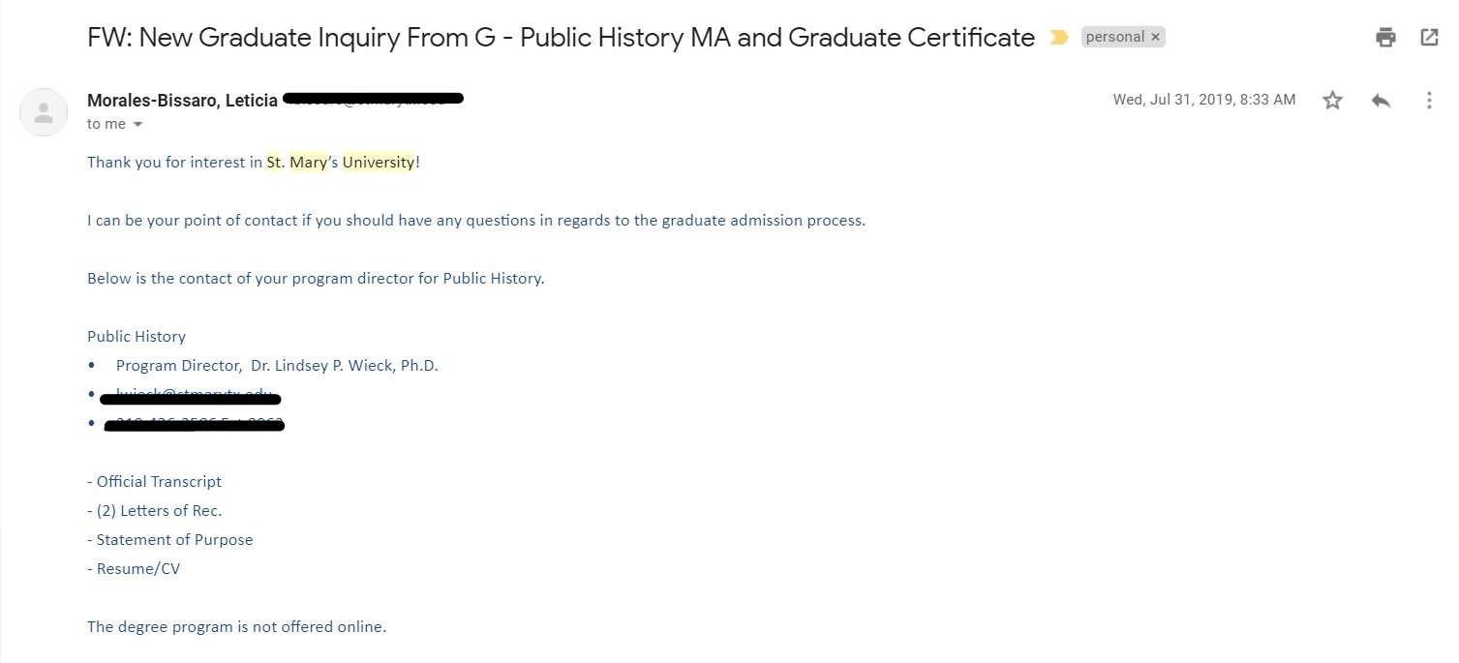Click the redacted sender email address
The image size is (1459, 663).
point(373,99)
